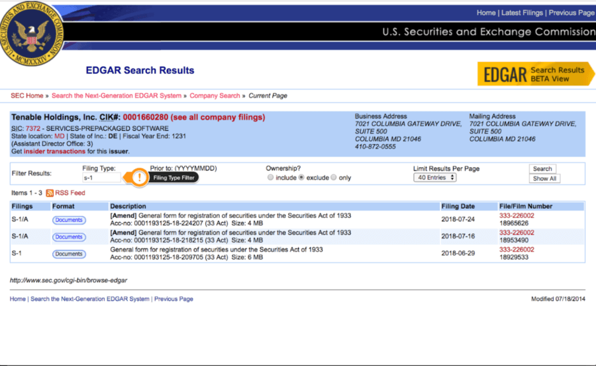Select the include ownership radio button
This screenshot has width=596, height=366.
270,178
